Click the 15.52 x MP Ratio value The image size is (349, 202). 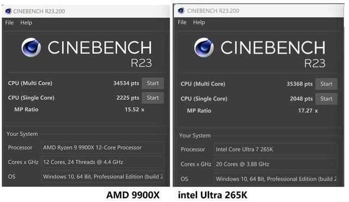tap(135, 110)
